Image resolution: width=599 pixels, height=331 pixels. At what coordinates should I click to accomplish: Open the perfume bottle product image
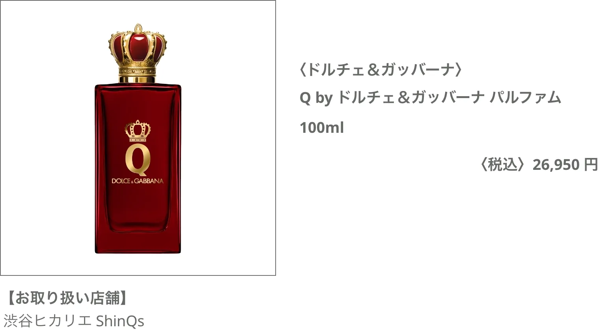(138, 138)
